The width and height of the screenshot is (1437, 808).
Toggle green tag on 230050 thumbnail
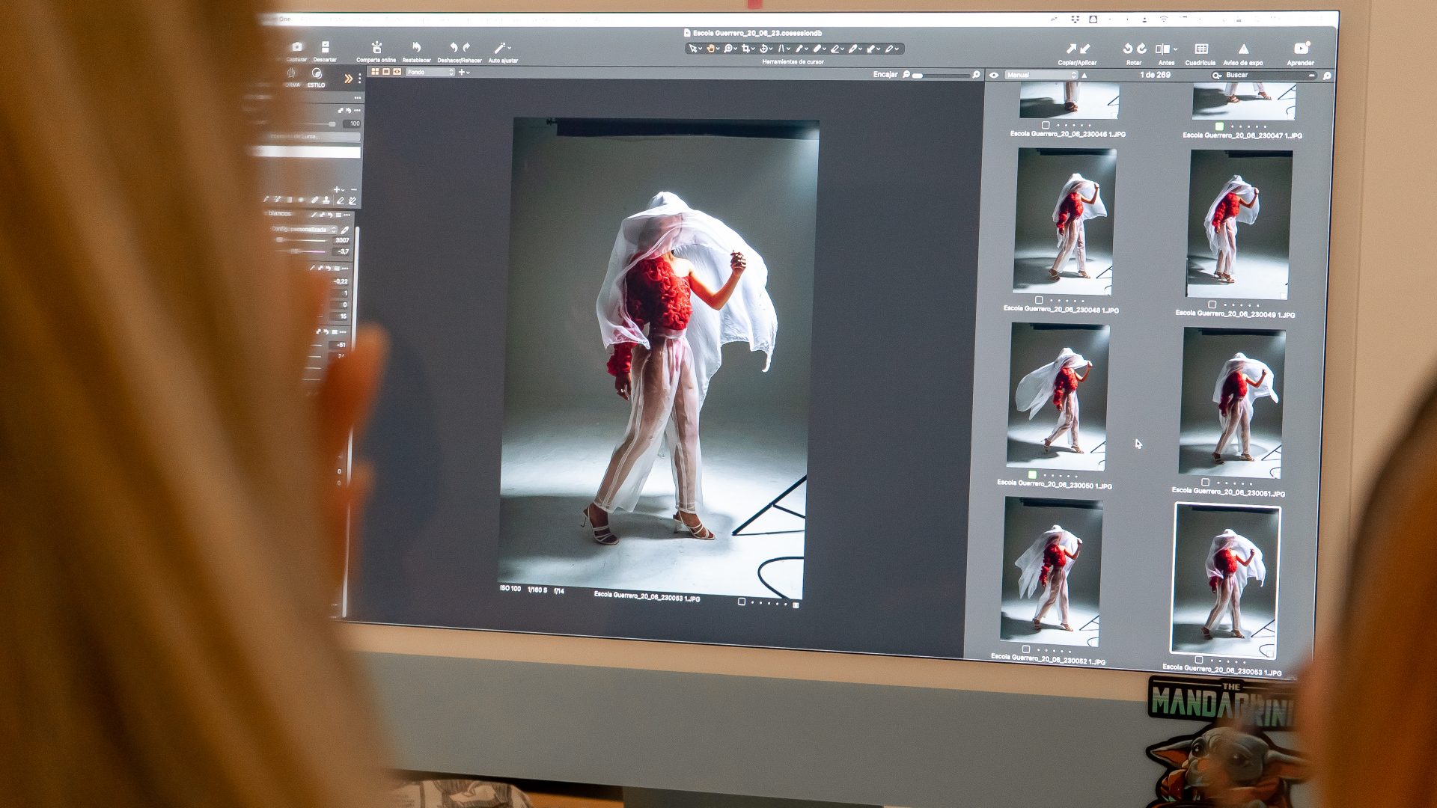tap(1032, 474)
